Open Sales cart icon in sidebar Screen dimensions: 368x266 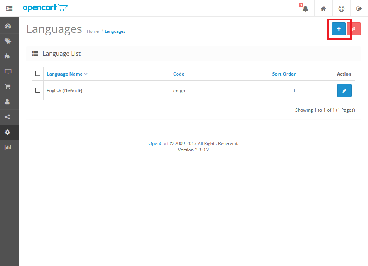(x=8, y=87)
